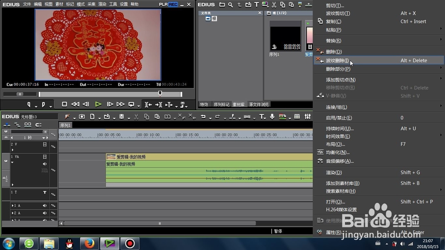Click the Play button in the player
The image size is (445, 250).
pos(98,105)
